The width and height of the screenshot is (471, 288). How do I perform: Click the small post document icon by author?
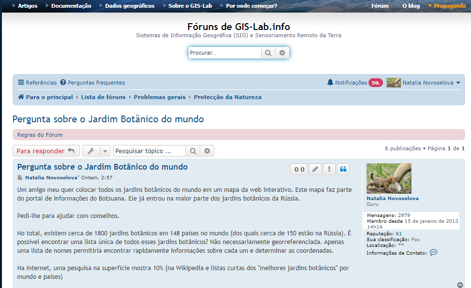click(x=20, y=177)
